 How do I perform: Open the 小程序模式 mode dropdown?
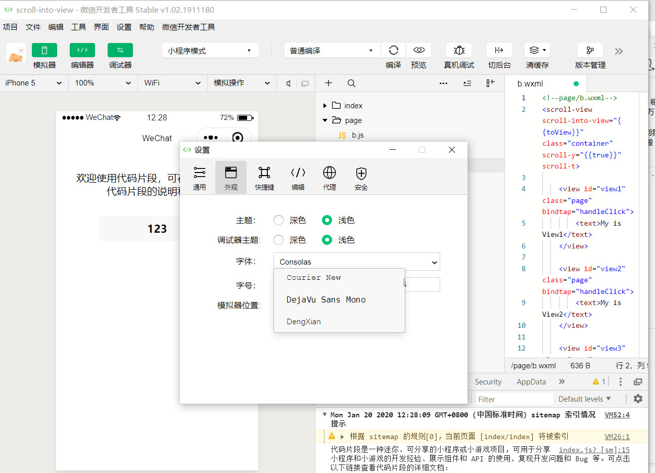tap(210, 51)
